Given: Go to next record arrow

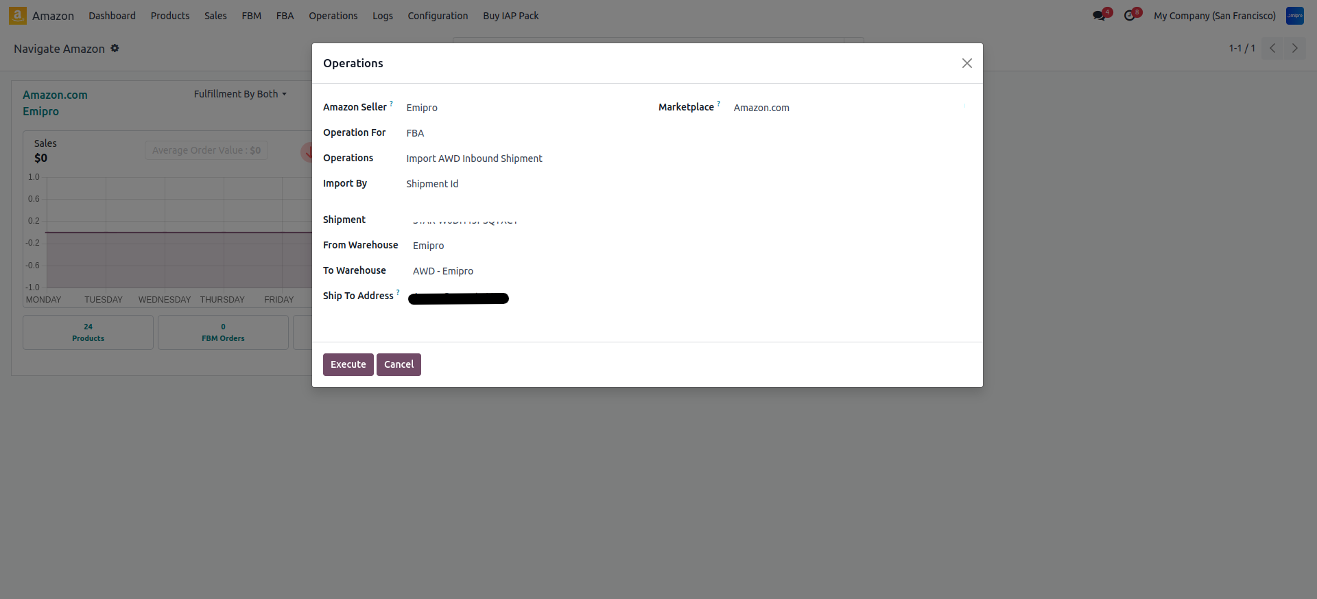Looking at the screenshot, I should pyautogui.click(x=1294, y=48).
